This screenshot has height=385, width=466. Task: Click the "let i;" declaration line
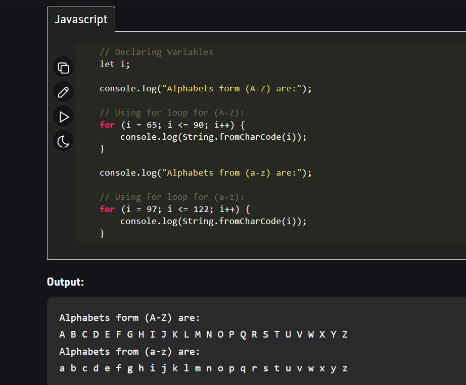tap(115, 64)
